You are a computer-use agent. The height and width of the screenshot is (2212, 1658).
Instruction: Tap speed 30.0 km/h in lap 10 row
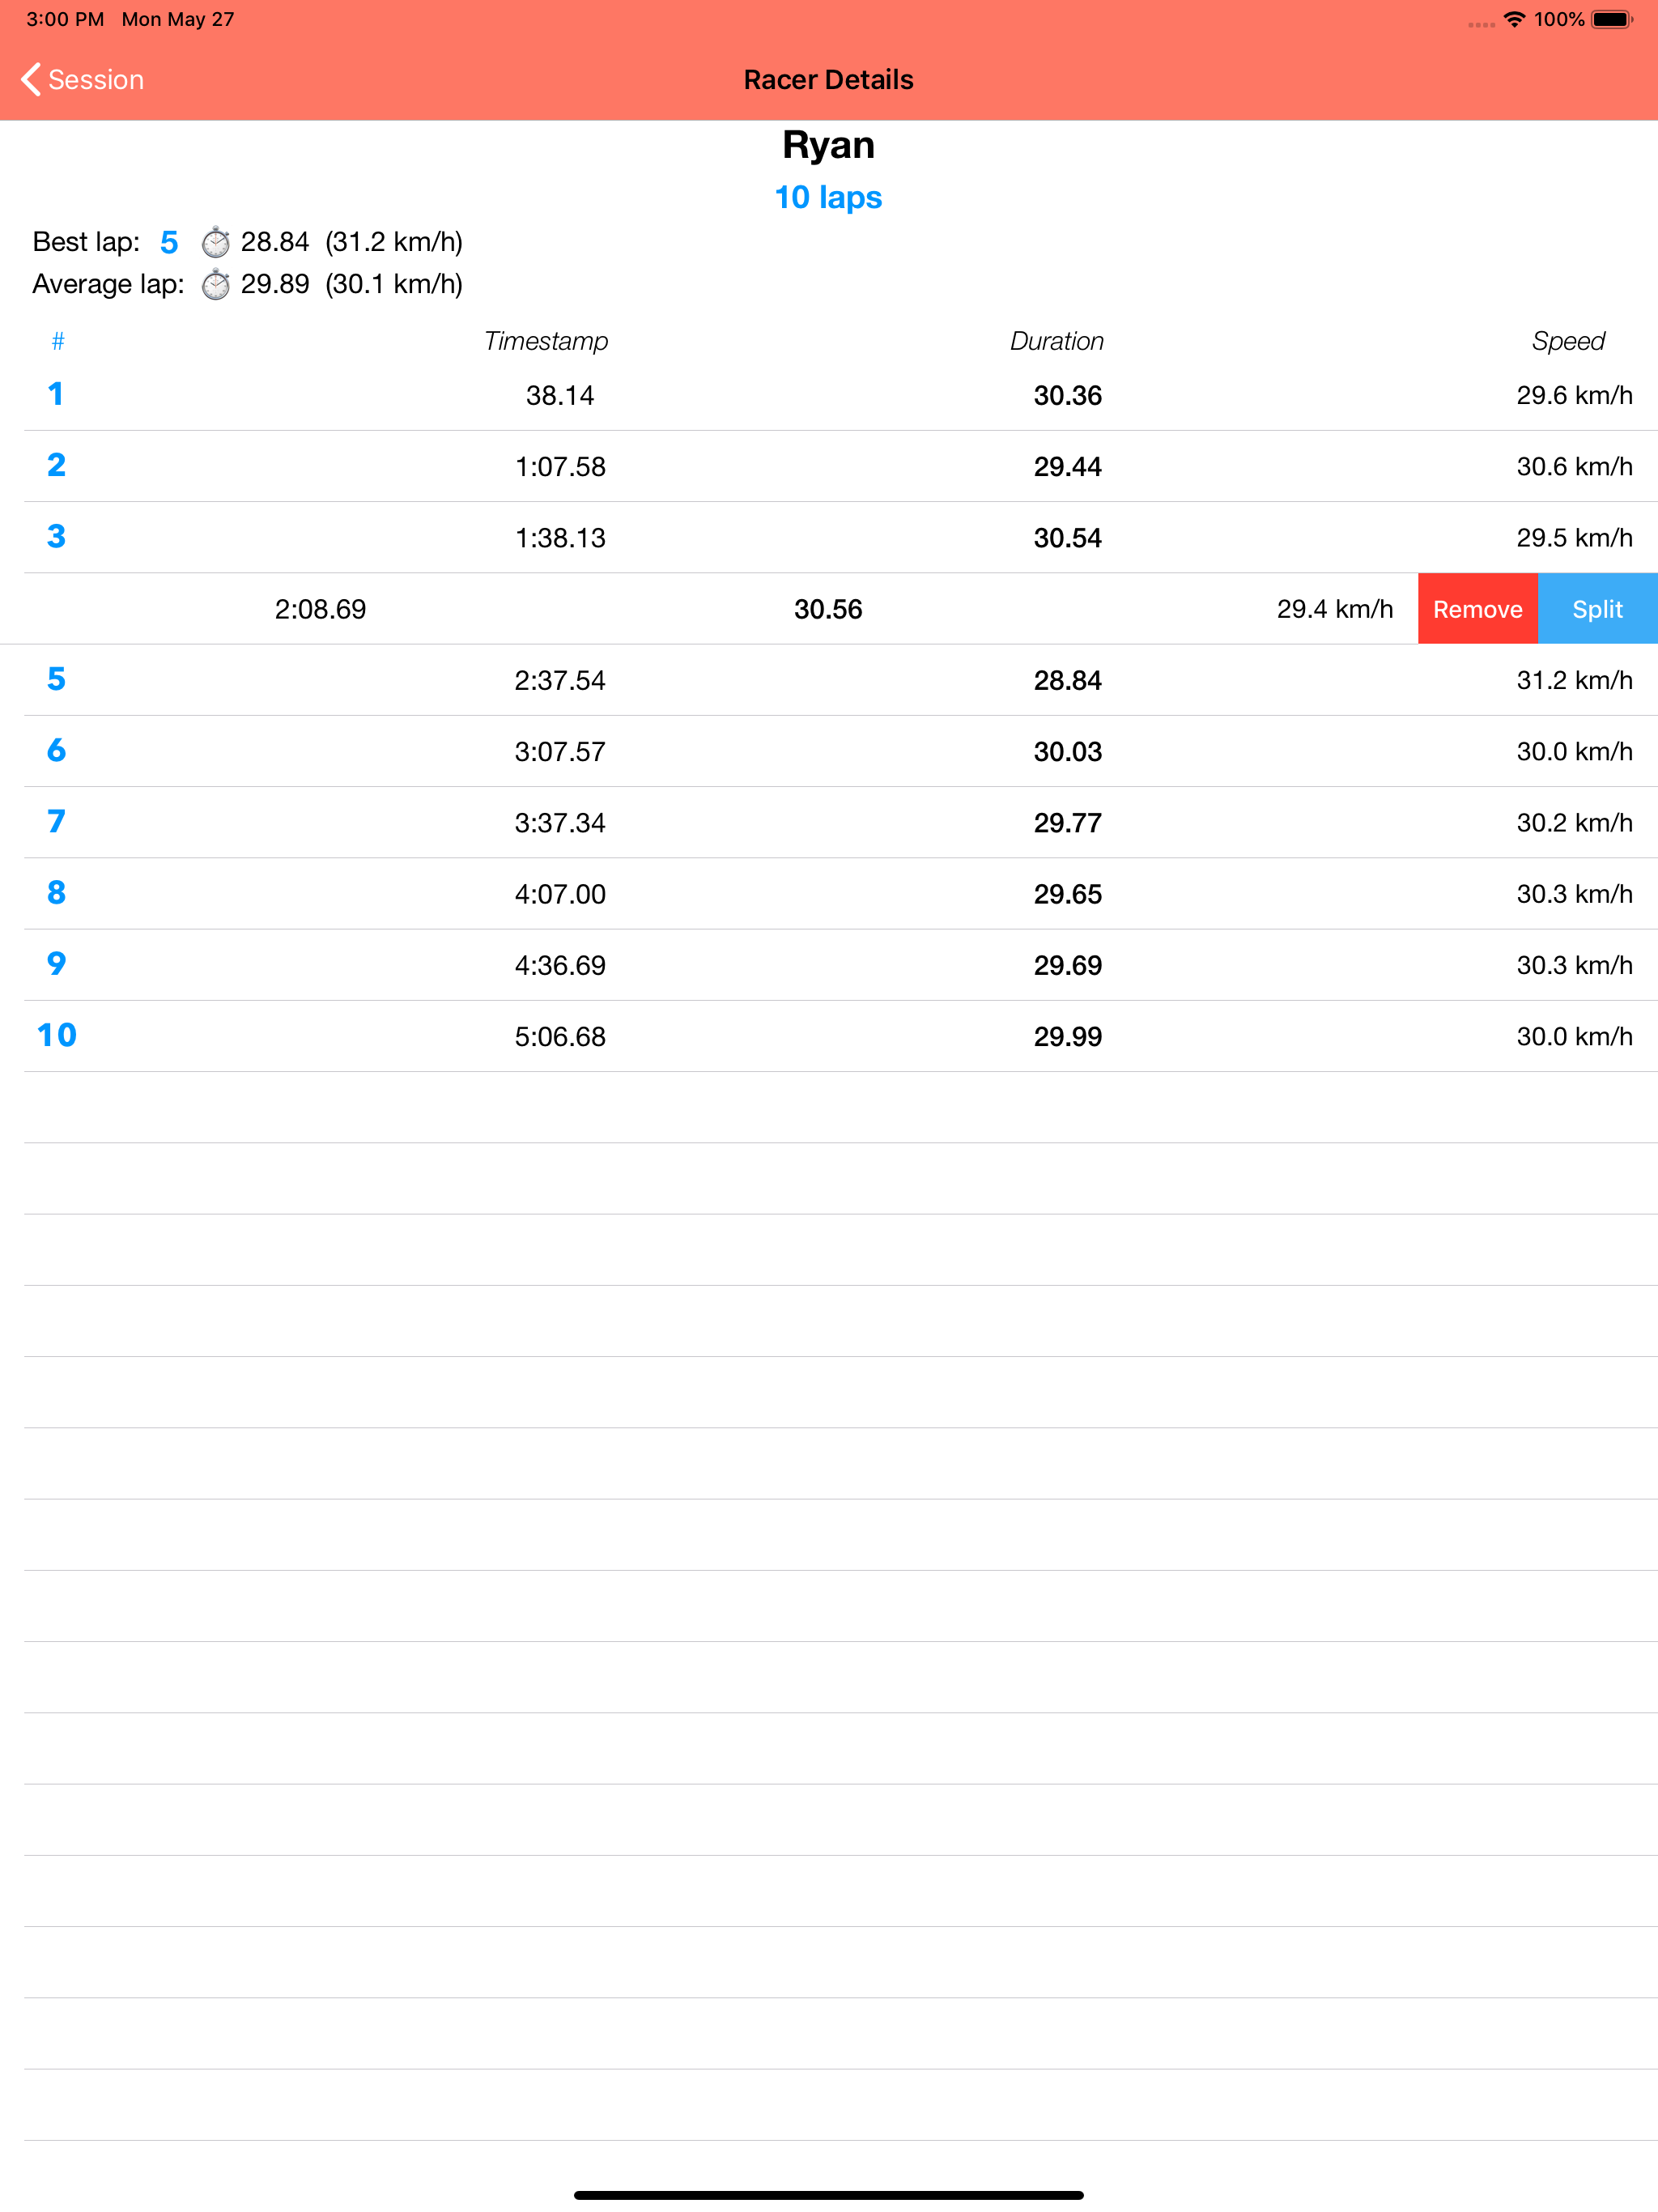[x=1574, y=1036]
